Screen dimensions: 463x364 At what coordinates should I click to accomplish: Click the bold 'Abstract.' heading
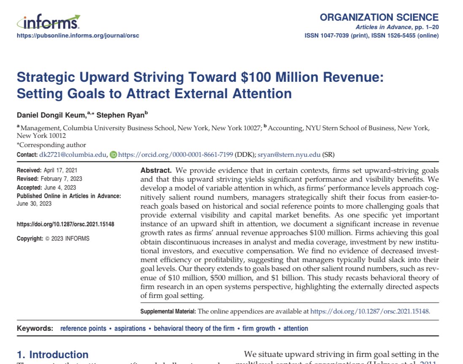(156, 170)
